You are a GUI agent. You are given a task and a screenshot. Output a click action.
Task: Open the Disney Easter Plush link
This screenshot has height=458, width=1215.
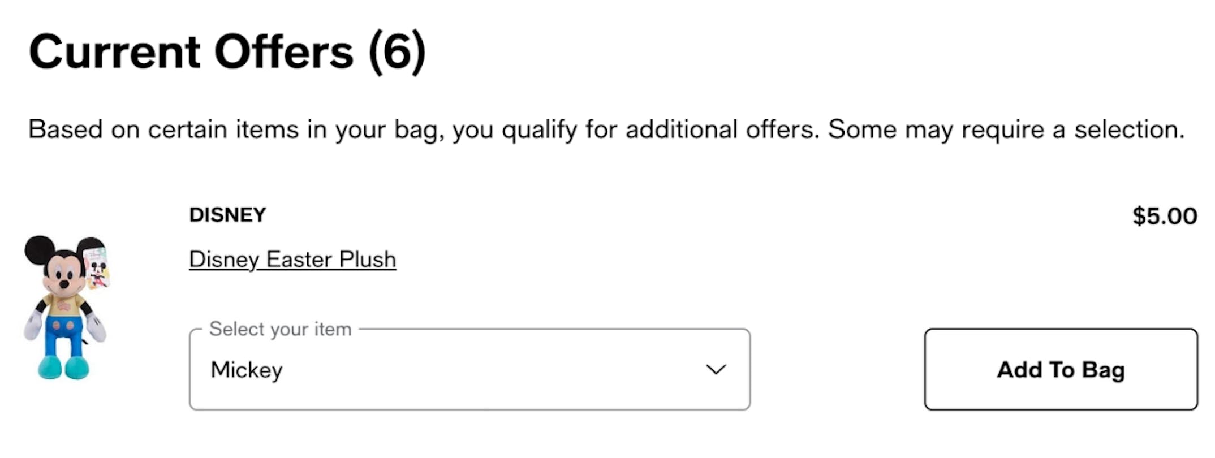pyautogui.click(x=292, y=260)
